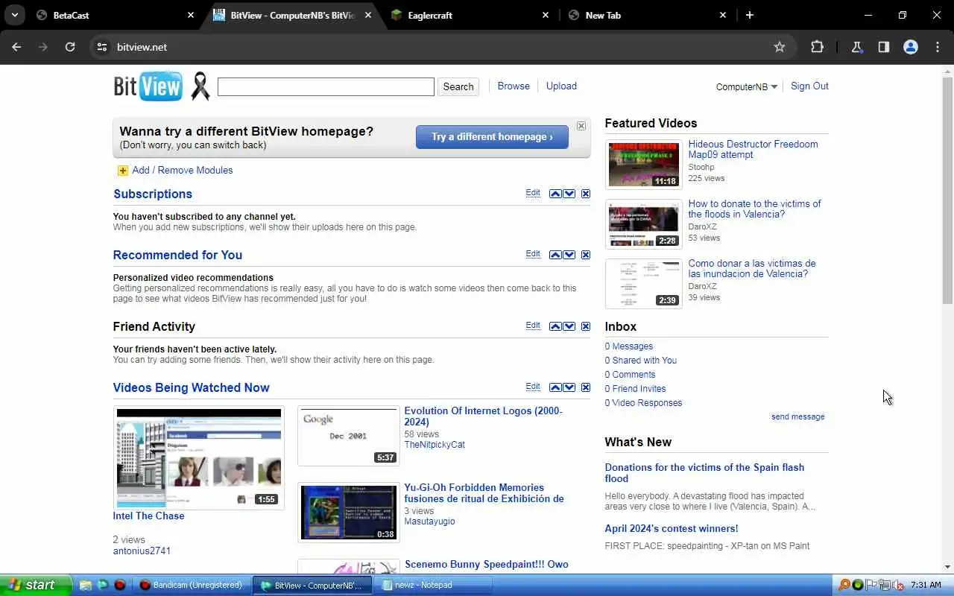
Task: Visit TheNitpickyCat channel
Action: click(435, 445)
